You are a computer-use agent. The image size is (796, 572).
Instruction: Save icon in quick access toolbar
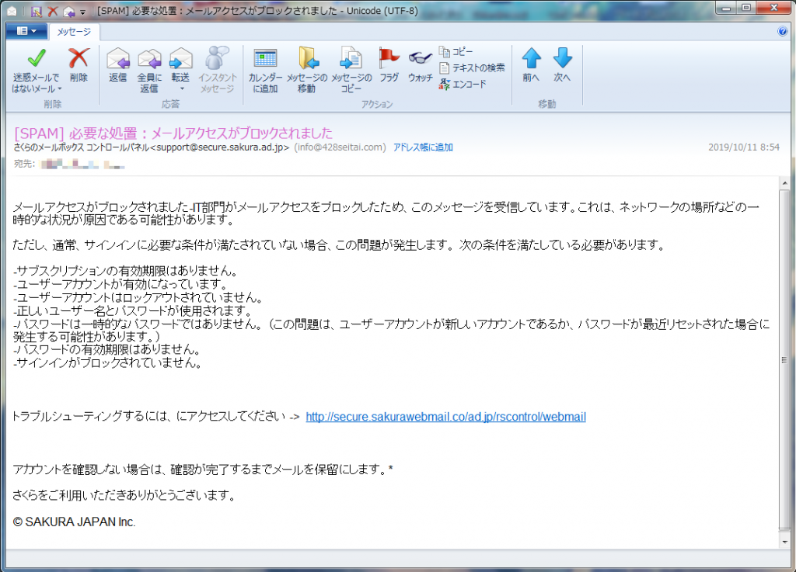click(x=37, y=11)
